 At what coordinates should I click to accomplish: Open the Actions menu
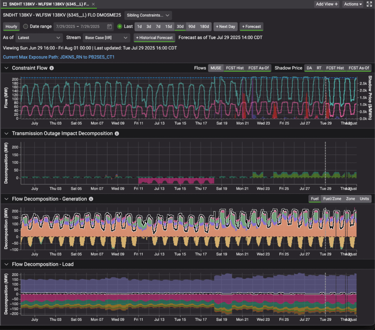pos(353,4)
